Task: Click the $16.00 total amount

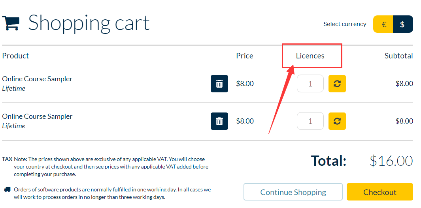Action: (391, 161)
